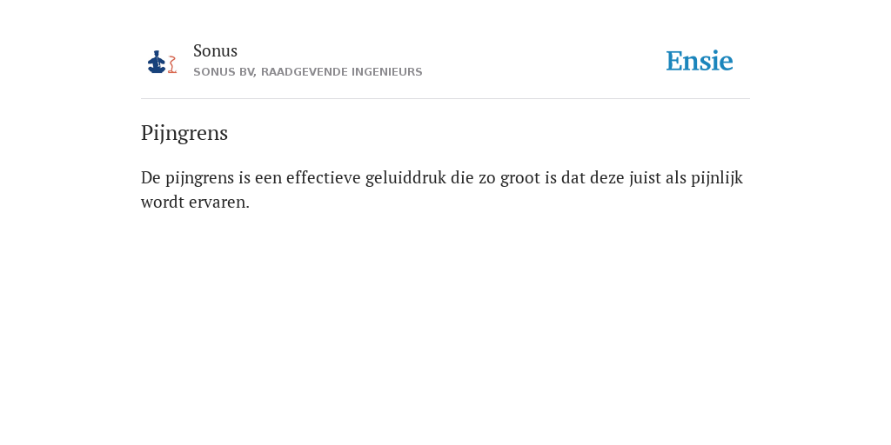Open the Ensie logo link
This screenshot has height=445, width=891.
click(700, 61)
